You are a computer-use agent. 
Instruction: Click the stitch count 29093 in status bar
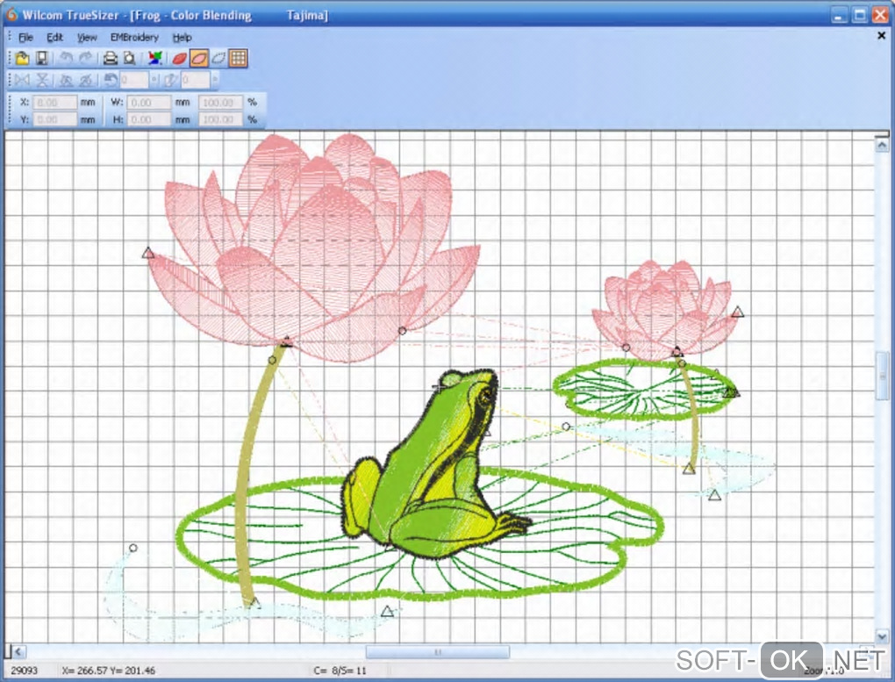coord(24,670)
